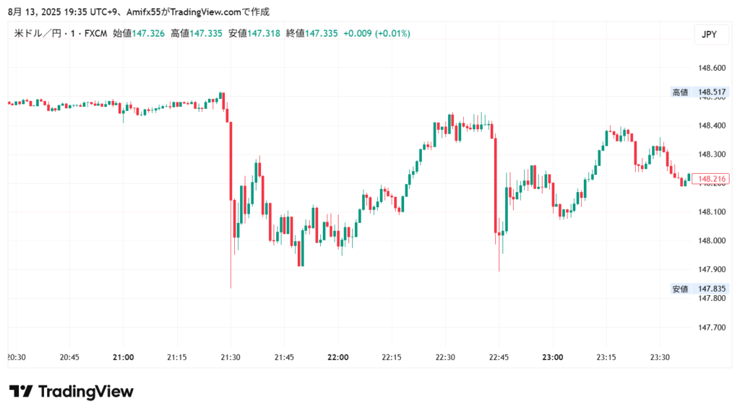Click the Amifx55 creation caption at top
Screen dimensions: 740x415
[137, 12]
